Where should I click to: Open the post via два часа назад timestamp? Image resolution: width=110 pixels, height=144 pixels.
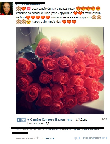pyautogui.click(x=26, y=138)
